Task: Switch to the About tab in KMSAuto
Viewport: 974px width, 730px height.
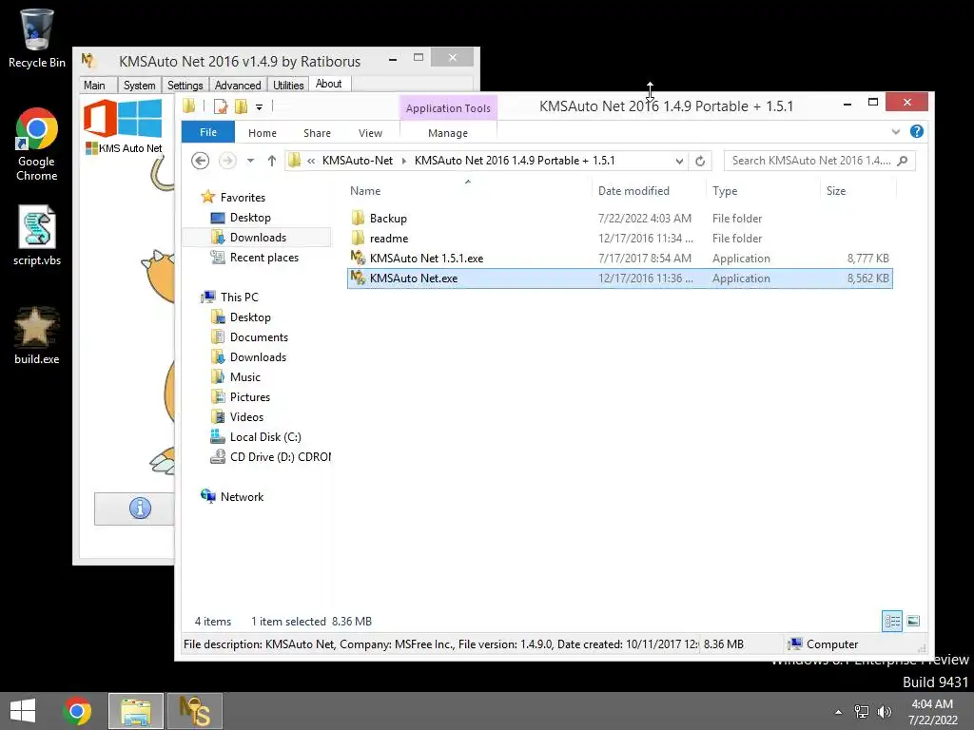Action: tap(328, 84)
